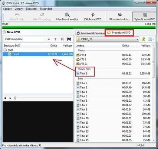Click the file list vertical scrollbar

[154, 63]
